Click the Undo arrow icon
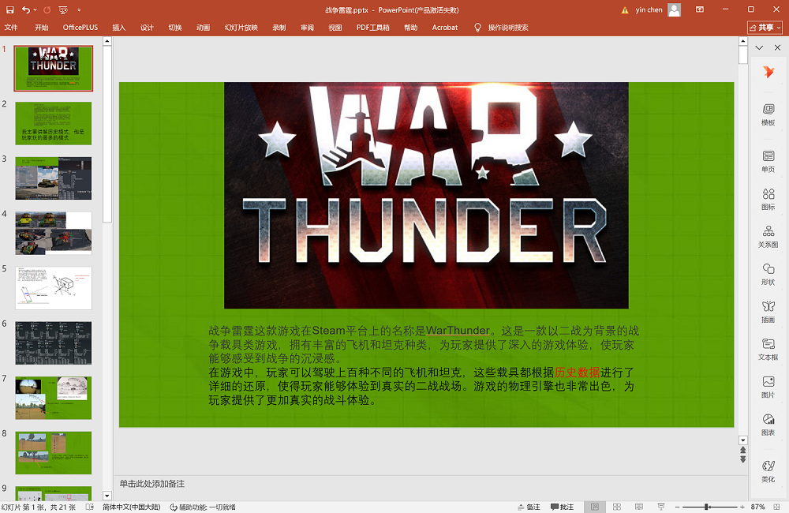Image resolution: width=789 pixels, height=513 pixels. [26, 10]
